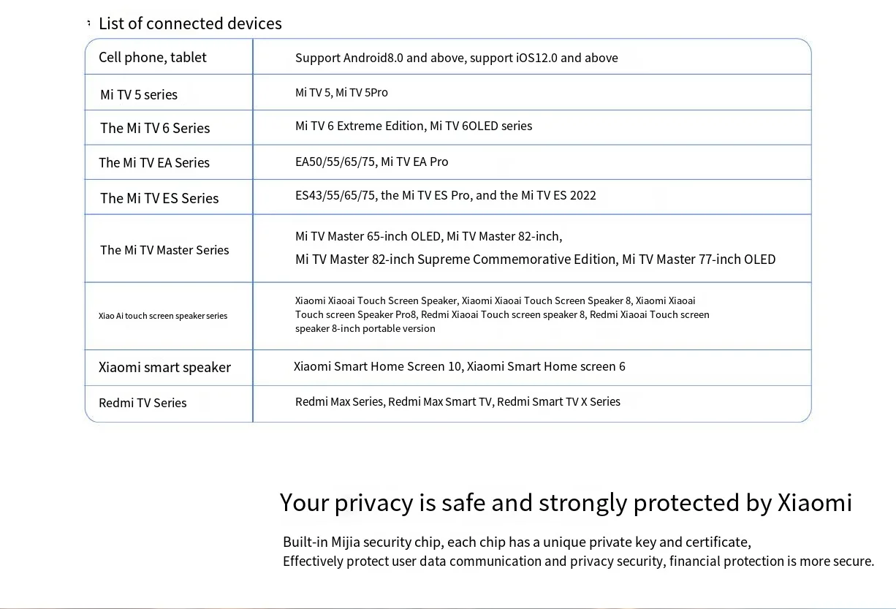Select the Xiaomi smart speaker row label
The width and height of the screenshot is (896, 609).
[164, 367]
